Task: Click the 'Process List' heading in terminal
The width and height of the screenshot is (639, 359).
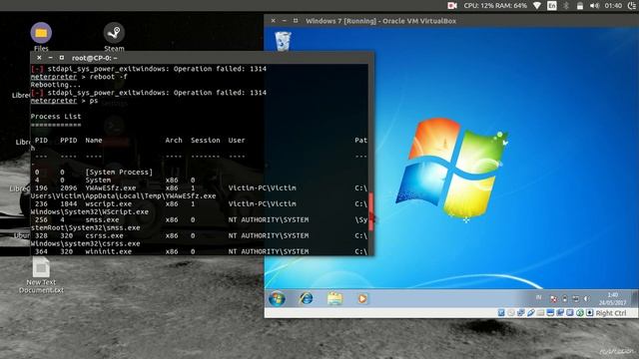Action: tap(56, 117)
